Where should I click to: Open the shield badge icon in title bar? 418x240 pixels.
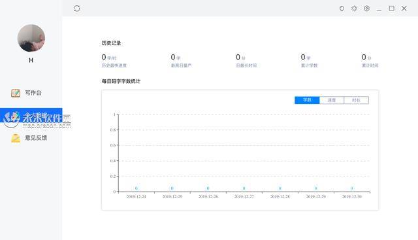(x=342, y=9)
